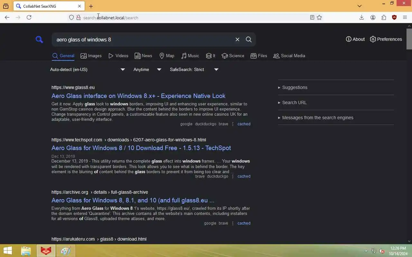
Task: Click the muted volume tray icon
Action: [382, 251]
